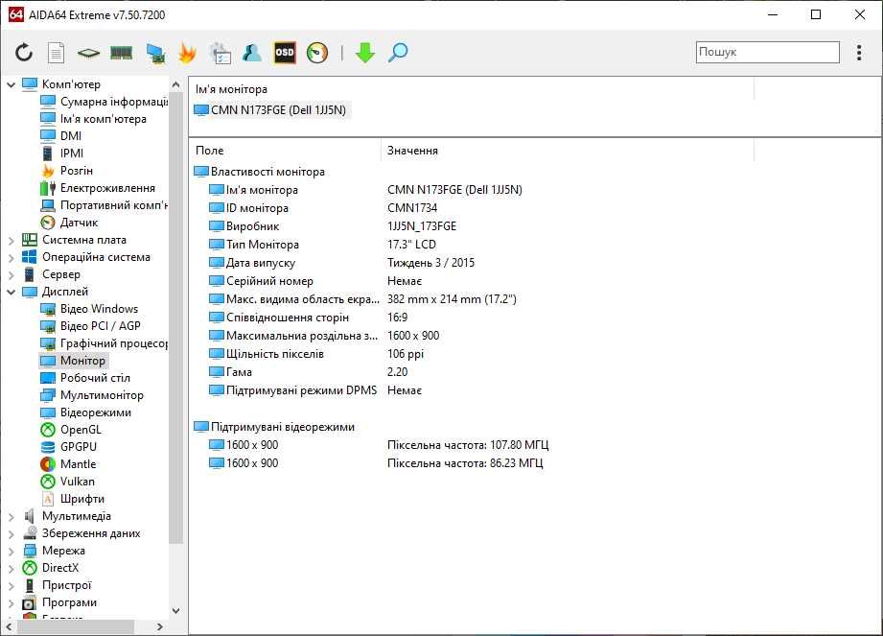Click the horizontal scrollbar left arrow
Screen dimensions: 883x636
pyautogui.click(x=9, y=626)
